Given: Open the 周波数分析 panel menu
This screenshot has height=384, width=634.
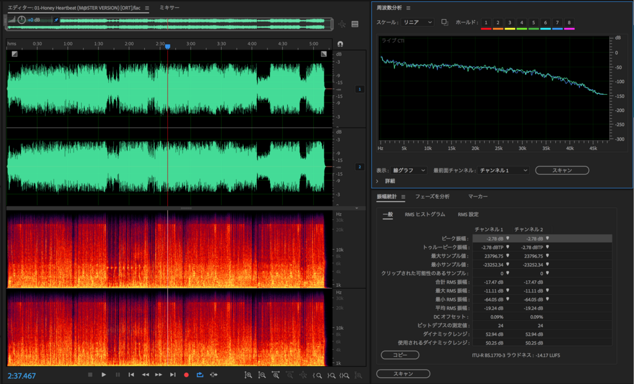Looking at the screenshot, I should pyautogui.click(x=409, y=7).
